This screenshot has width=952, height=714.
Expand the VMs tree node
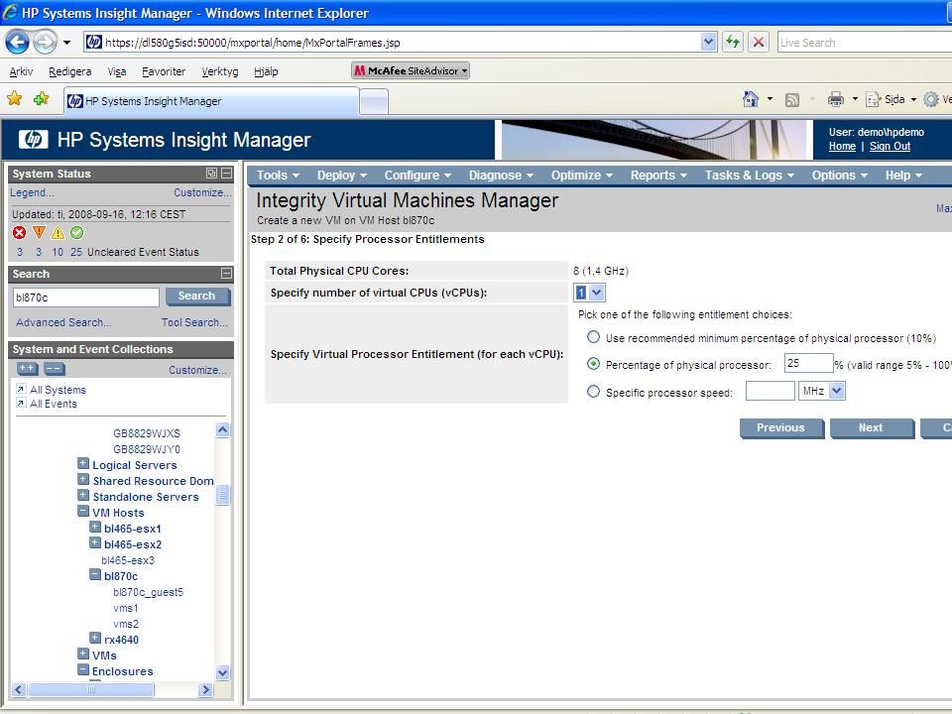[83, 654]
